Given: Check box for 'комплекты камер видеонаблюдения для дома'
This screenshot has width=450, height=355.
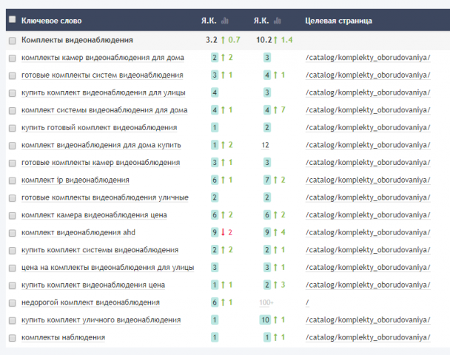Looking at the screenshot, I should [x=13, y=58].
